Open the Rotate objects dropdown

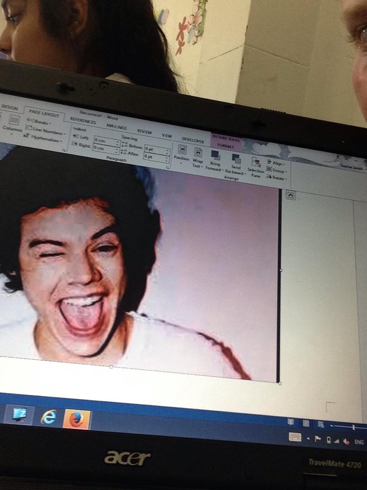[276, 178]
